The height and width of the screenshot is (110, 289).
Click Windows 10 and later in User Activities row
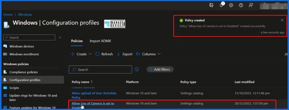[x=141, y=93]
